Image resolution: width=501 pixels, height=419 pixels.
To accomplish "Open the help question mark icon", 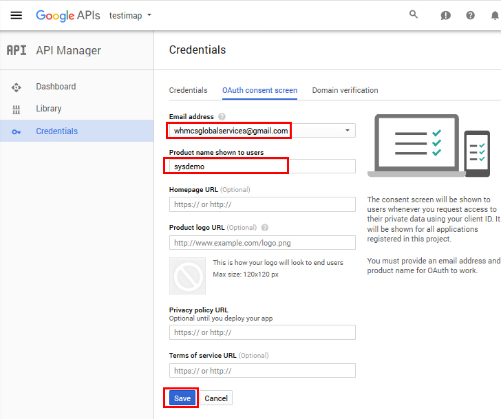I will point(471,15).
